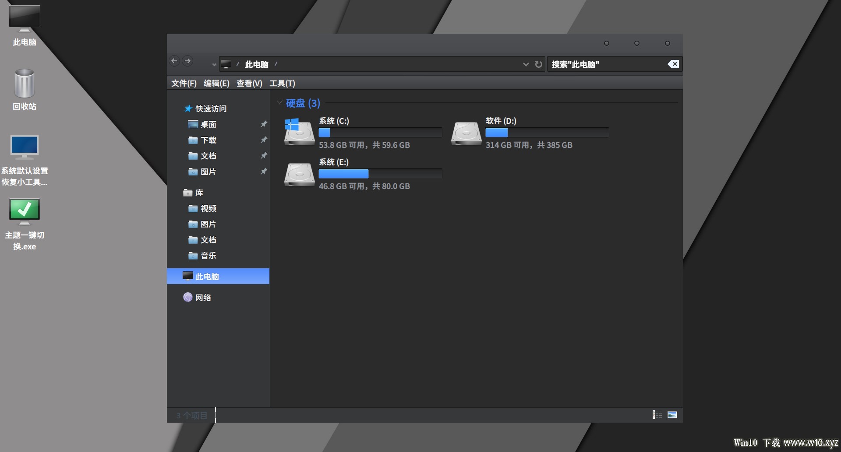Open the 查看(V) menu
Image resolution: width=841 pixels, height=452 pixels.
[249, 83]
